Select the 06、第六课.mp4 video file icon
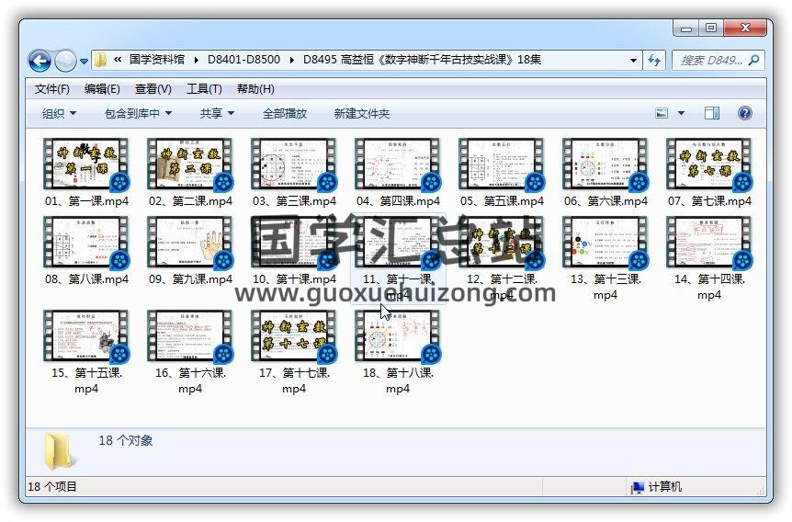The image size is (792, 522). (605, 164)
